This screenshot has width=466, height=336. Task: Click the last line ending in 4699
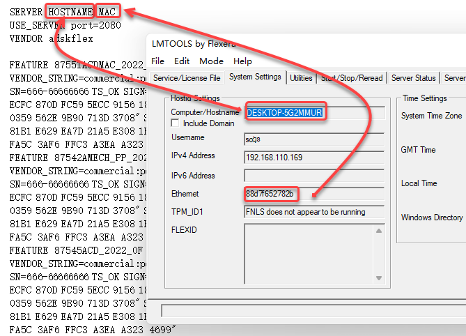[x=93, y=330]
